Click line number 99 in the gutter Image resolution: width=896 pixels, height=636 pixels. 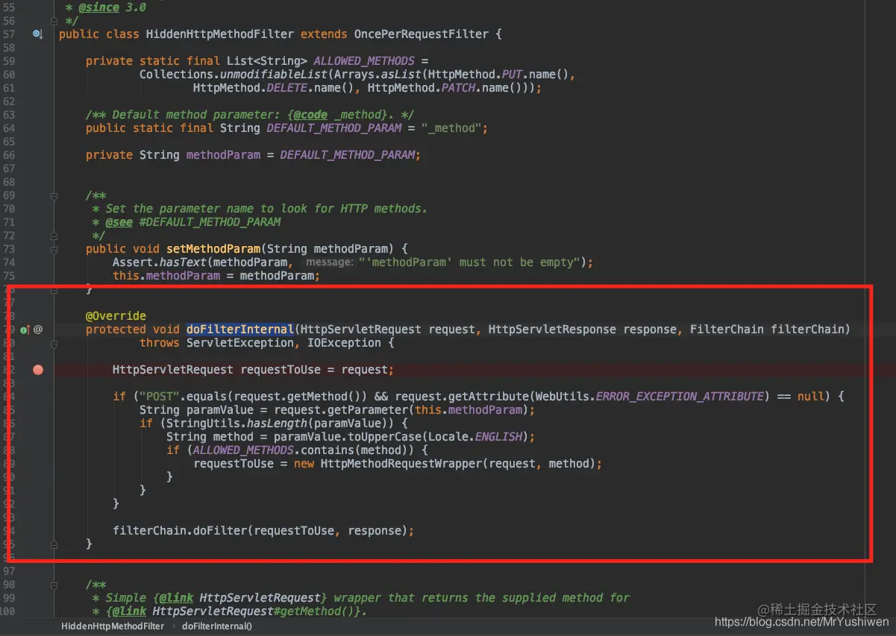(9, 598)
